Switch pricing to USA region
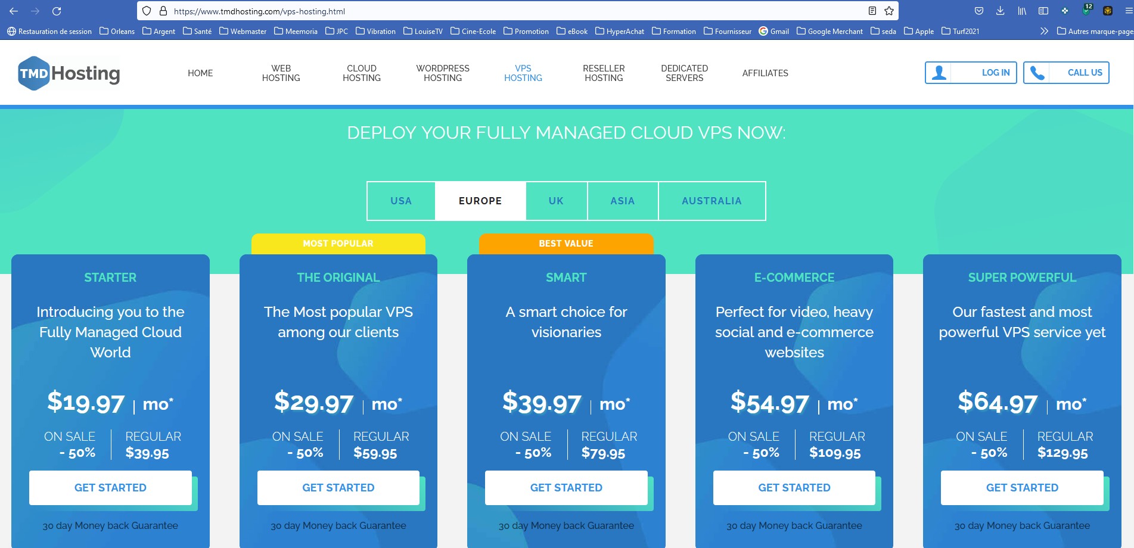Viewport: 1134px width, 548px height. (400, 201)
